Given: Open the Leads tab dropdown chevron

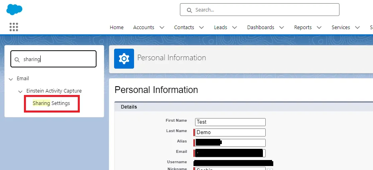Looking at the screenshot, I should coord(234,28).
